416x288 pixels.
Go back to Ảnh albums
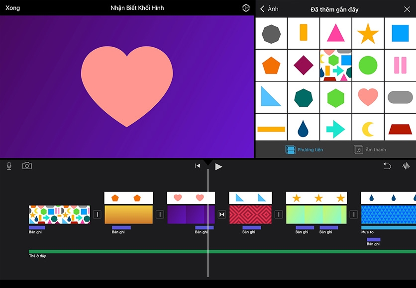coord(269,9)
